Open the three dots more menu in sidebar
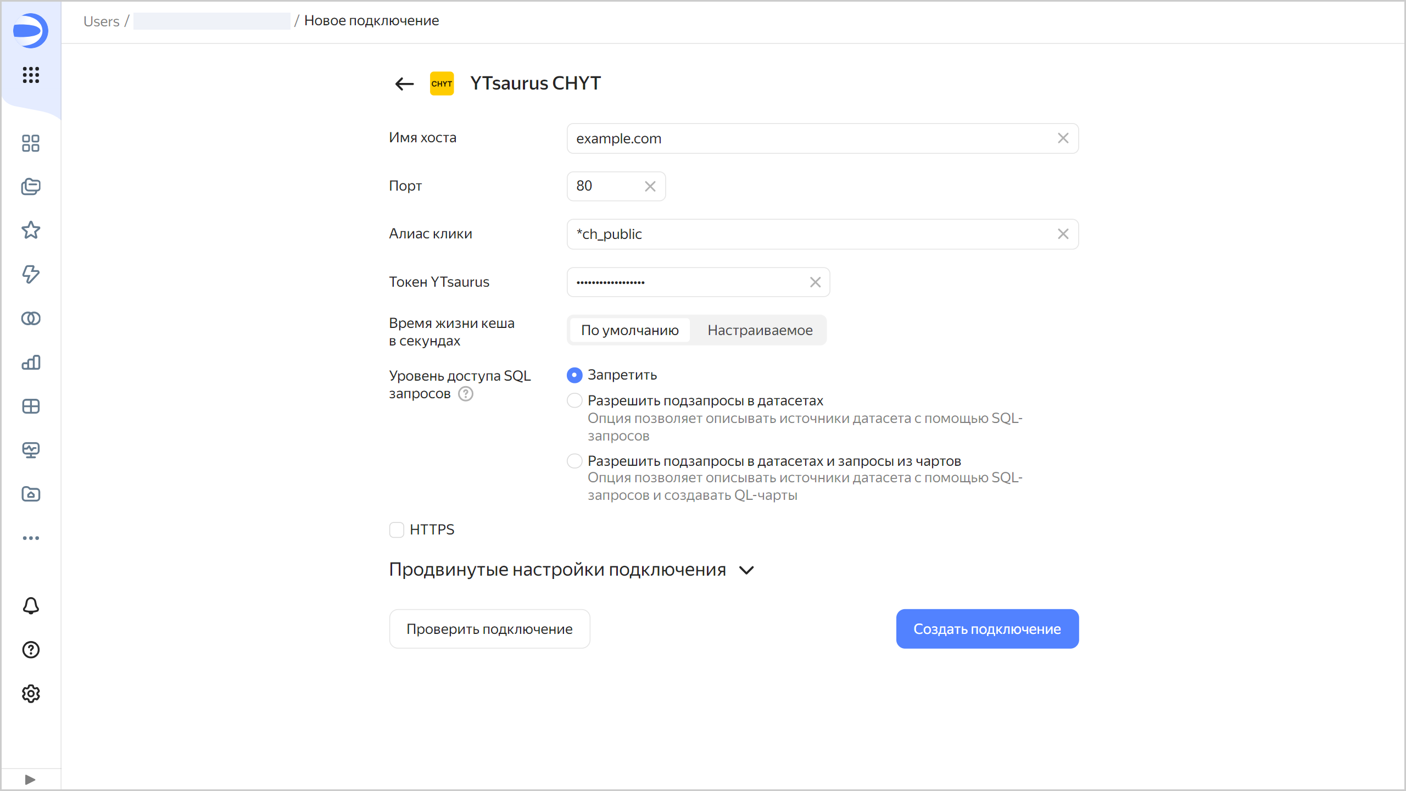The image size is (1406, 791). (31, 538)
